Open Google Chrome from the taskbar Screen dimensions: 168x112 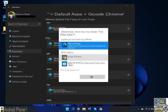tap(101, 109)
